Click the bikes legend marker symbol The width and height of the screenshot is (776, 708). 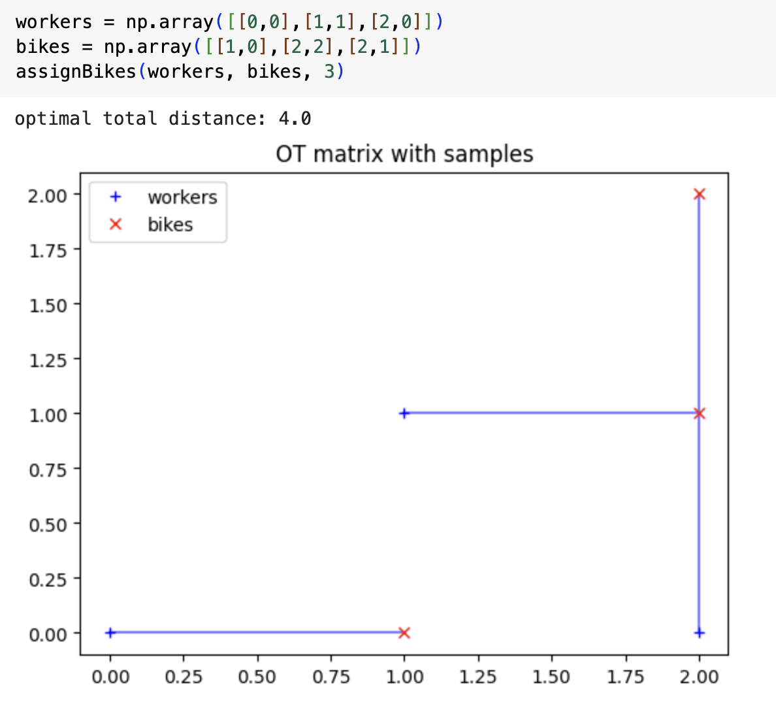click(114, 224)
